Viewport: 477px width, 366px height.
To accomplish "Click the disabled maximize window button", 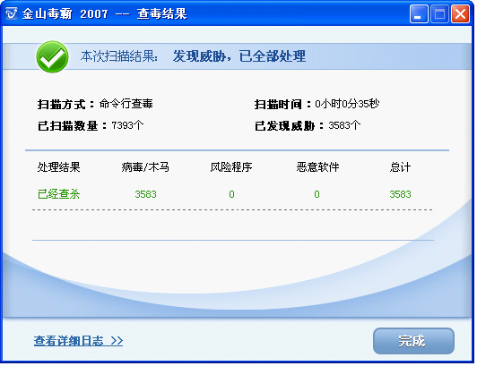I will pyautogui.click(x=439, y=14).
